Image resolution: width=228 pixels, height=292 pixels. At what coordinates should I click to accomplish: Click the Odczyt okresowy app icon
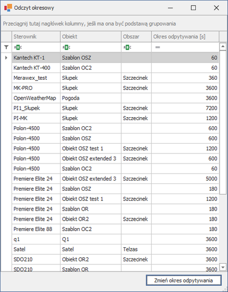click(x=8, y=8)
